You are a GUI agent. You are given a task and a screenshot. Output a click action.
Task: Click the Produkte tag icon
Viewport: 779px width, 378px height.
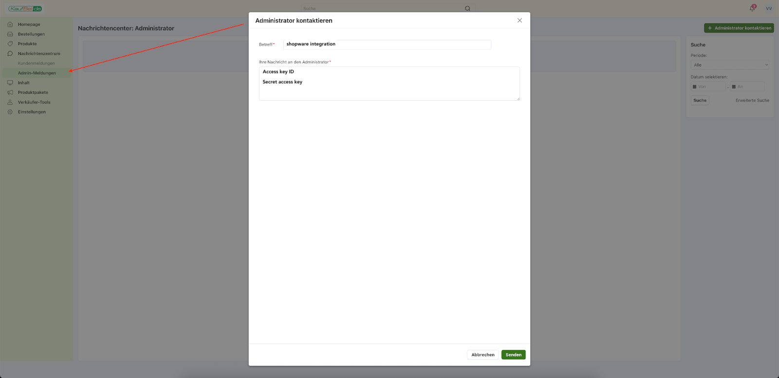pos(10,44)
